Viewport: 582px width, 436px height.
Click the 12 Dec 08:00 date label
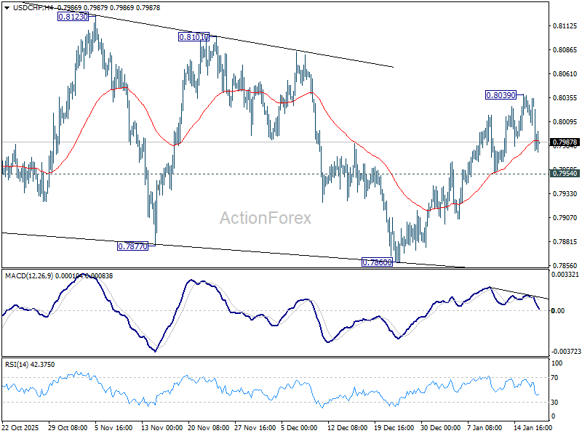pyautogui.click(x=348, y=427)
